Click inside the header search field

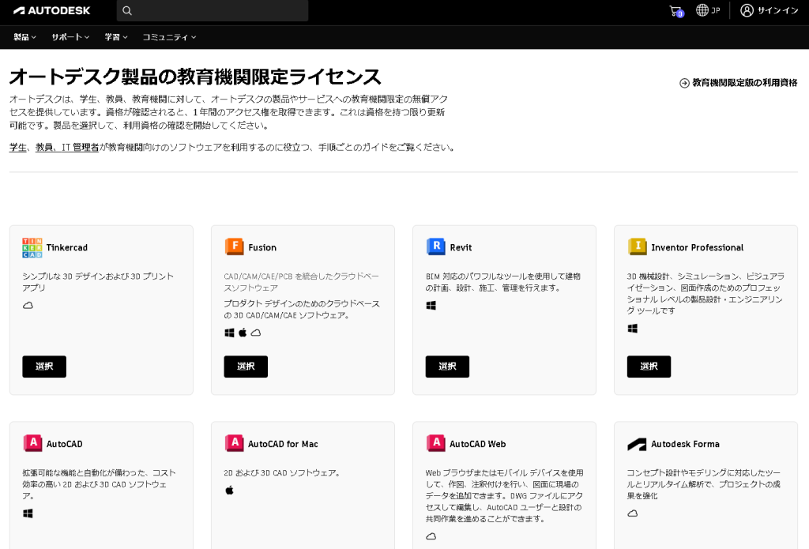pyautogui.click(x=217, y=11)
